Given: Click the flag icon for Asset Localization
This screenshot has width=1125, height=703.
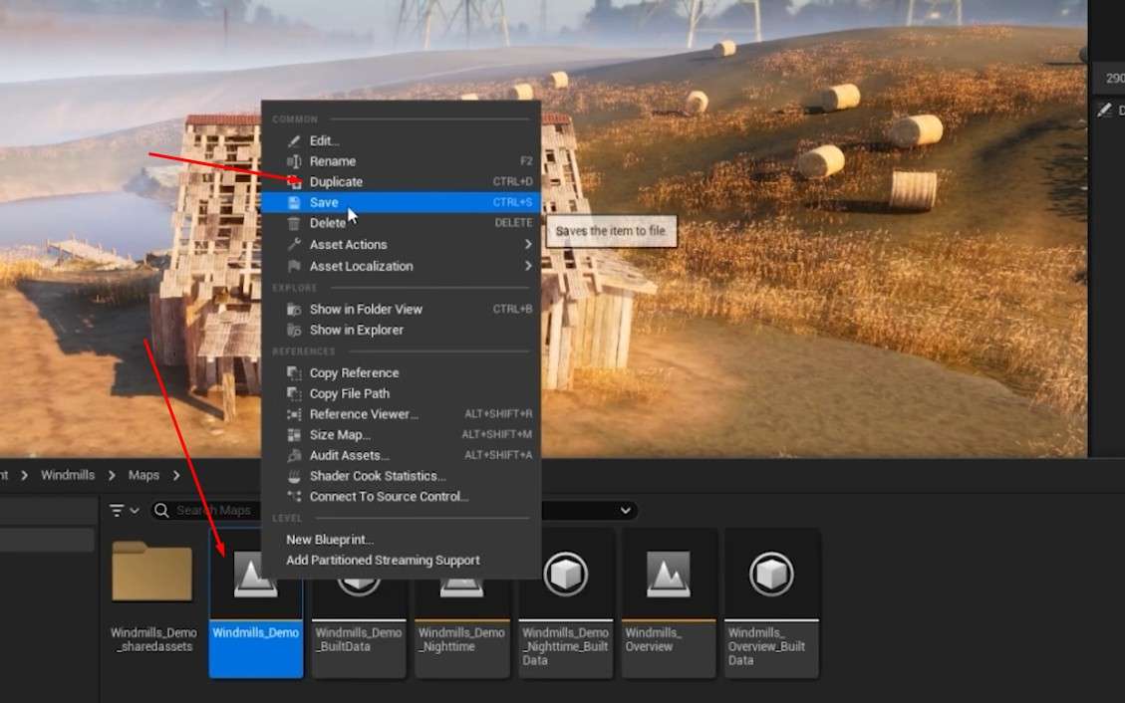Looking at the screenshot, I should click(294, 267).
